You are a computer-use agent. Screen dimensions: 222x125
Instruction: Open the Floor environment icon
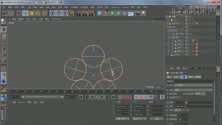pyautogui.click(x=131, y=14)
